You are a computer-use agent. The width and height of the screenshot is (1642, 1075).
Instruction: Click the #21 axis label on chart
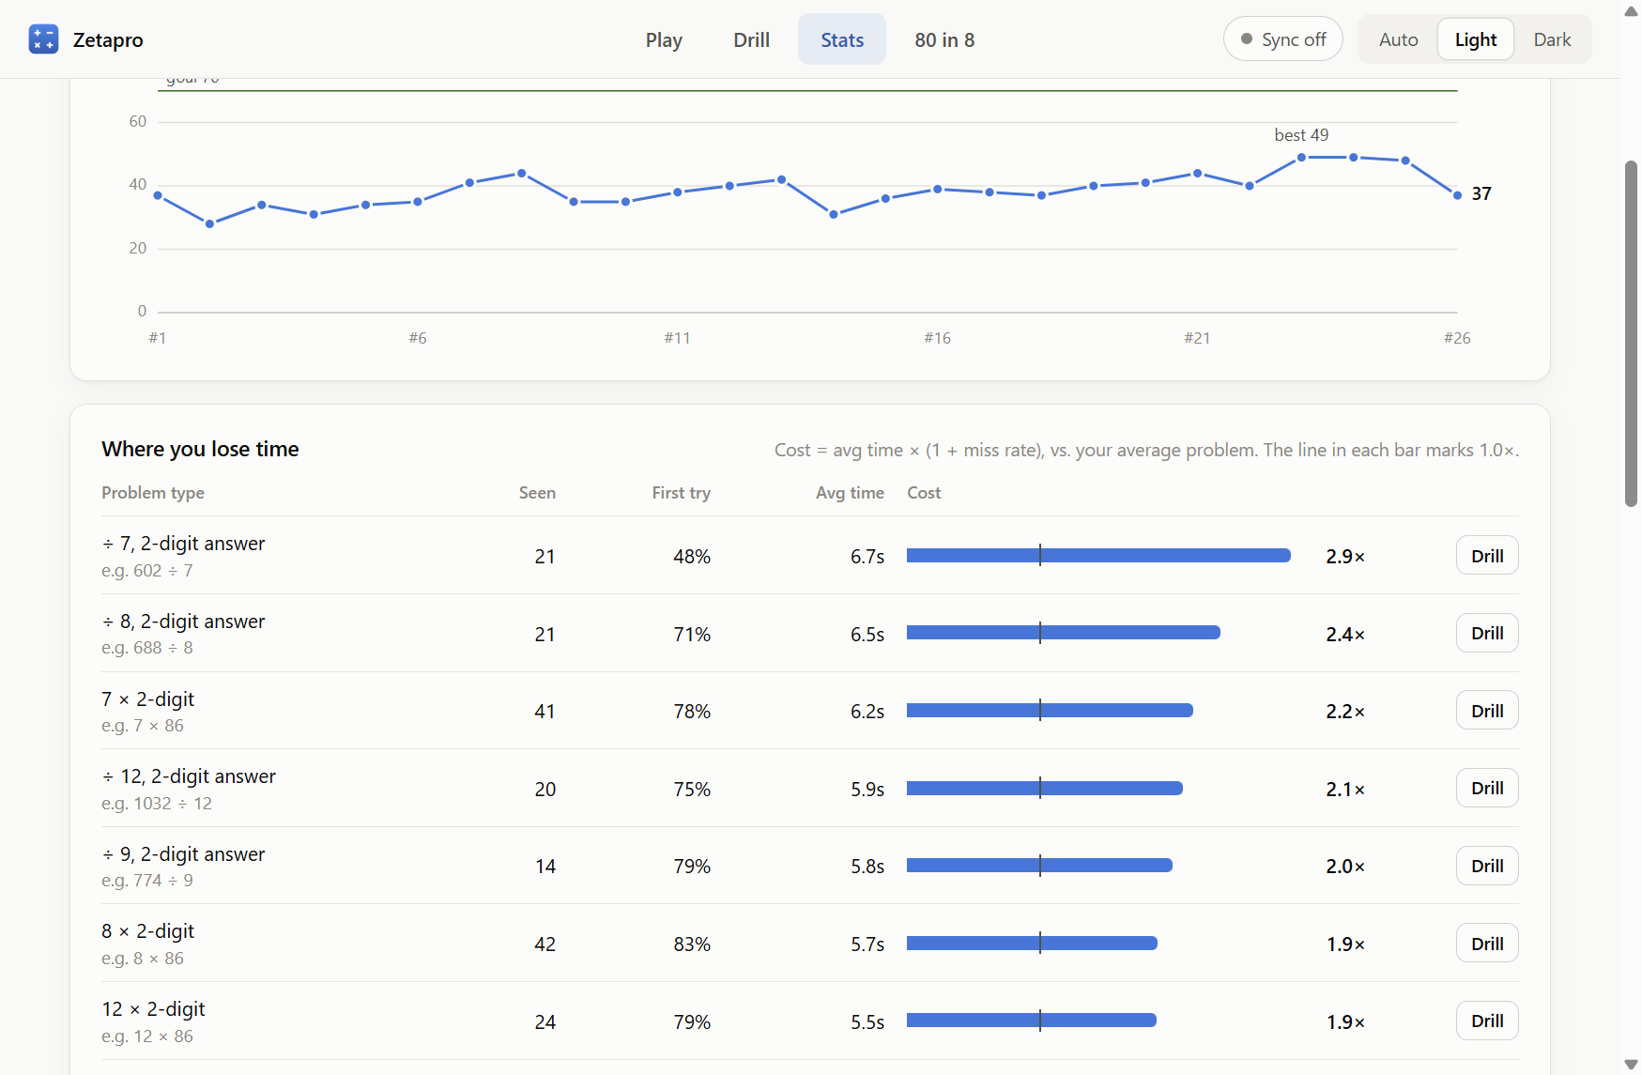1197,338
